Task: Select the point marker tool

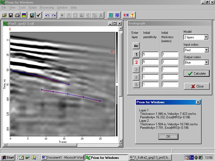Action: (62, 15)
